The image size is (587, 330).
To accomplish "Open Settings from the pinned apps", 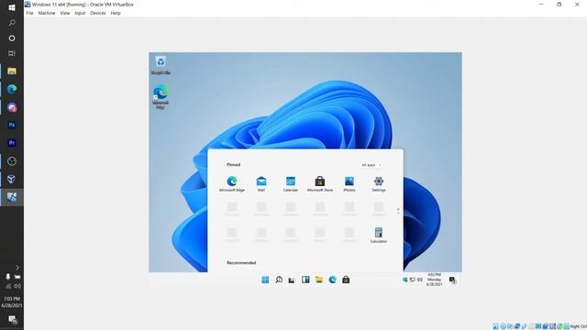I will tap(379, 184).
